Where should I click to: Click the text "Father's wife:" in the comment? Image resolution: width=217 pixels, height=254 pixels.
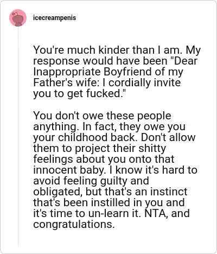pyautogui.click(x=67, y=82)
